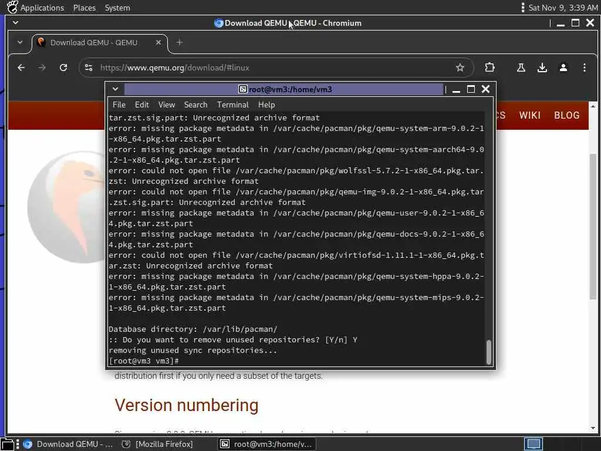Screen dimensions: 601x451
Task: Minimize the Chromium window
Action: (561, 23)
